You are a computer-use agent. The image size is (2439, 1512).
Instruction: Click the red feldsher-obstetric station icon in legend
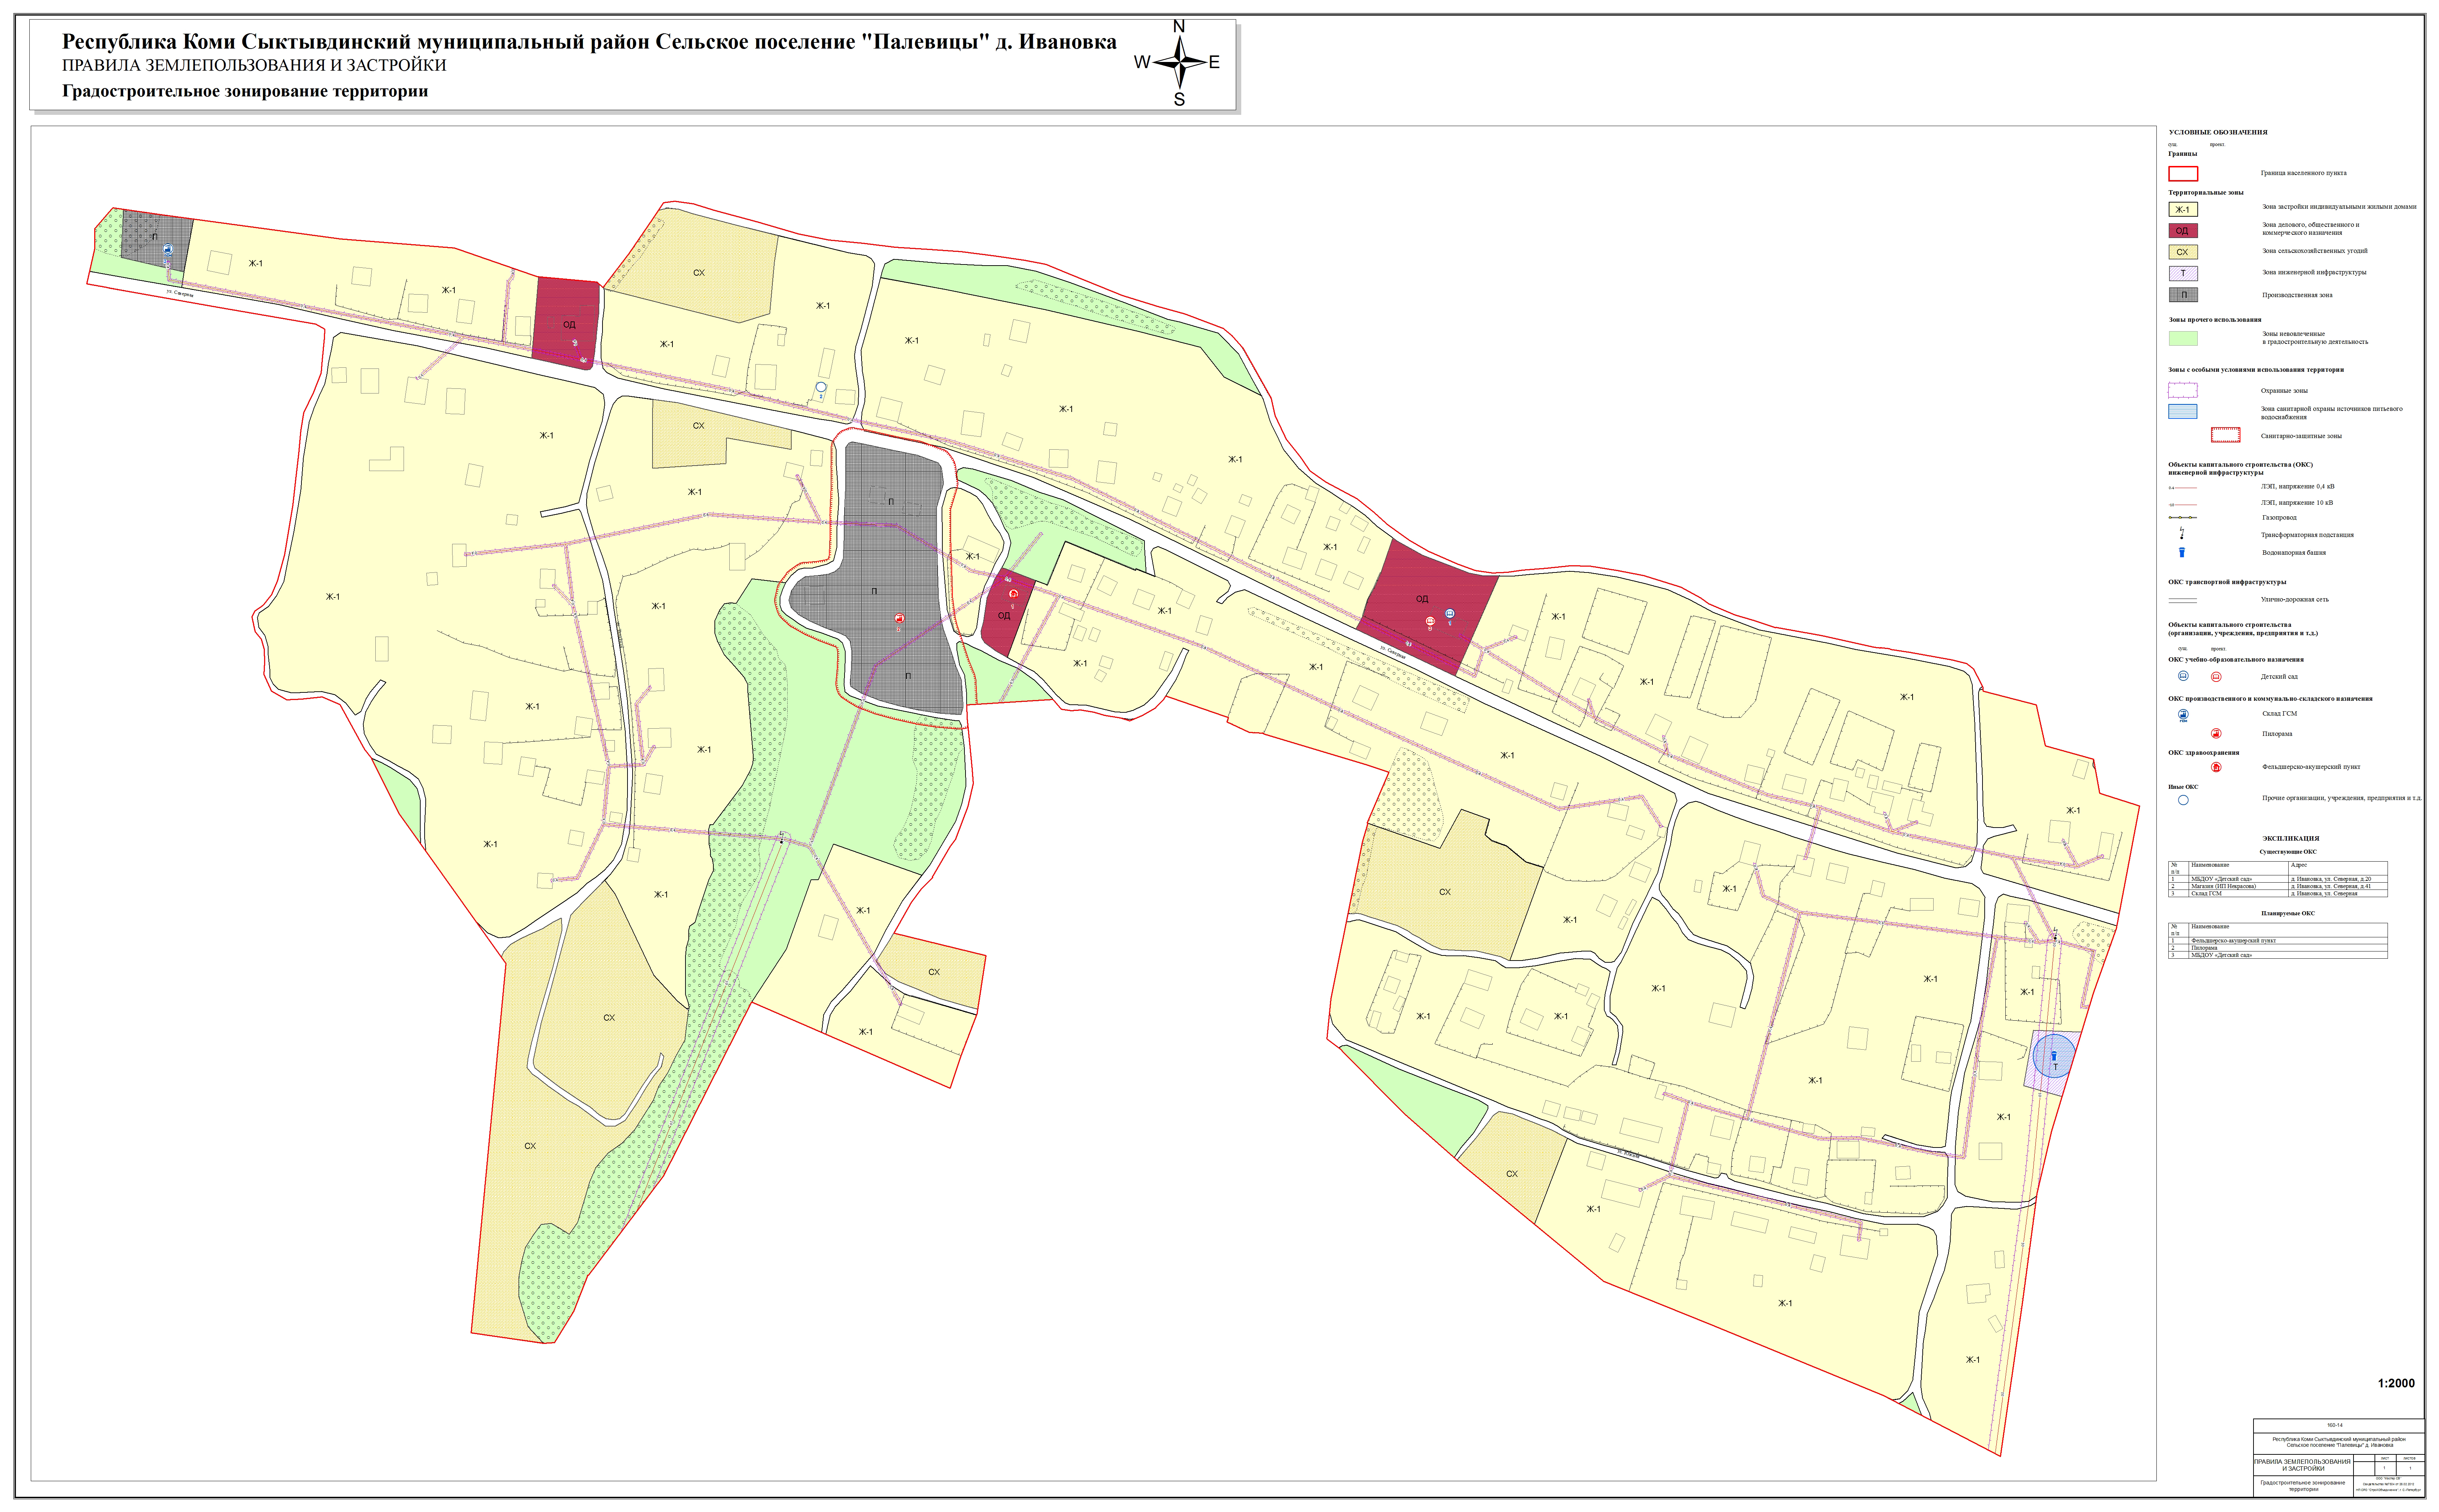(2216, 767)
